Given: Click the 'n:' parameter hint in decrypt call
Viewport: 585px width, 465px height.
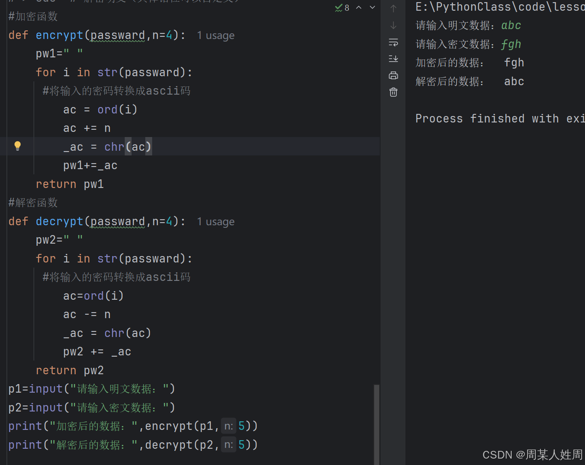Looking at the screenshot, I should pos(228,445).
